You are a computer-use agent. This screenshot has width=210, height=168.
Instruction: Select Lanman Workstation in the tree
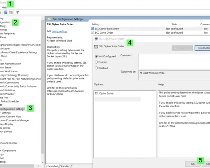9,71
